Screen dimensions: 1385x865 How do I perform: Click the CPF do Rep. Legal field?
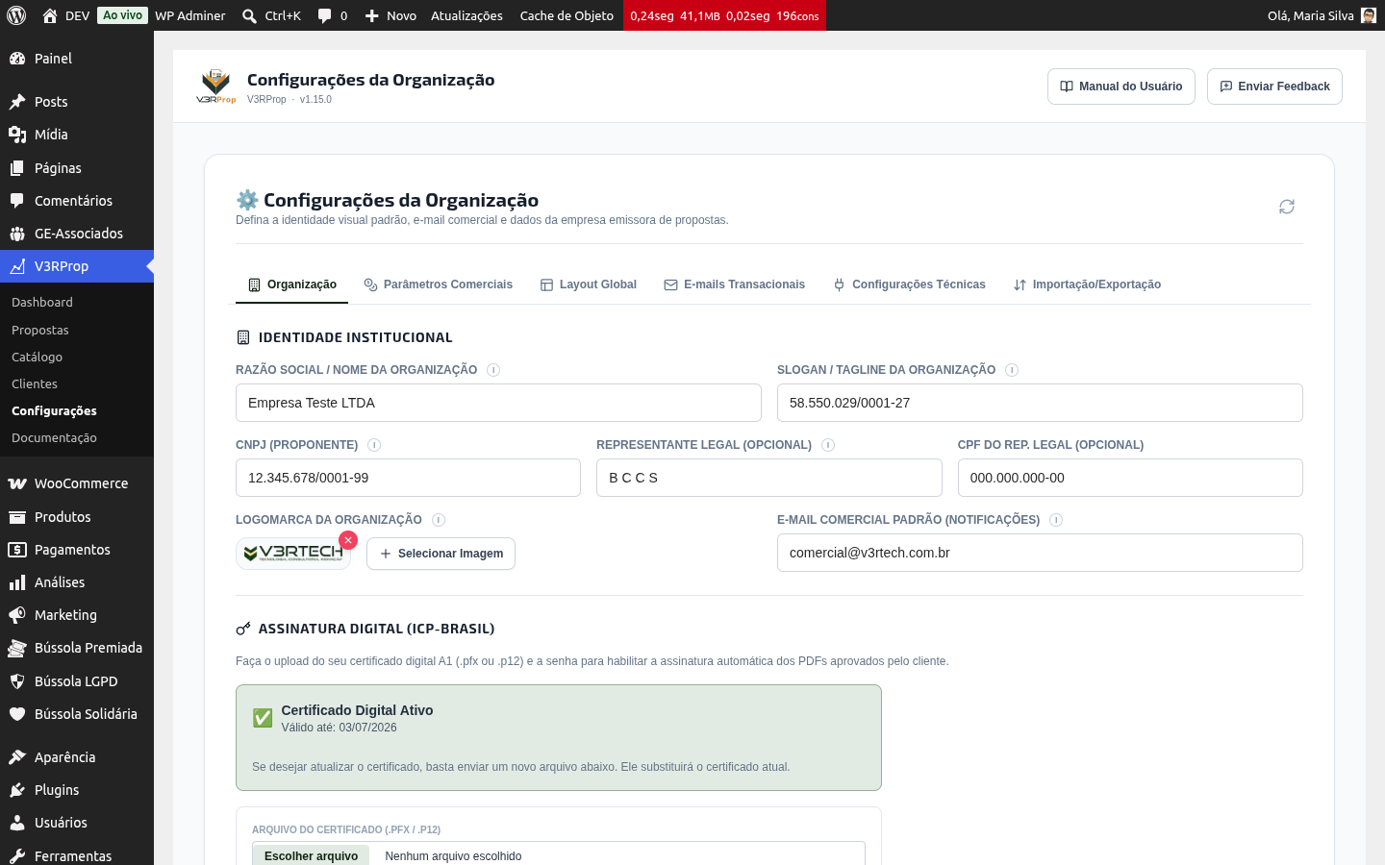(x=1130, y=478)
